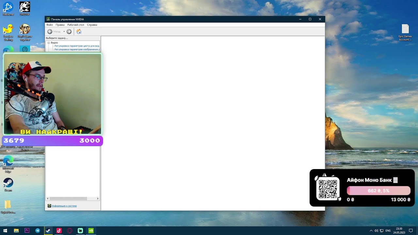
Task: Select Регулировка параметров изображения item
Action: pyautogui.click(x=77, y=50)
